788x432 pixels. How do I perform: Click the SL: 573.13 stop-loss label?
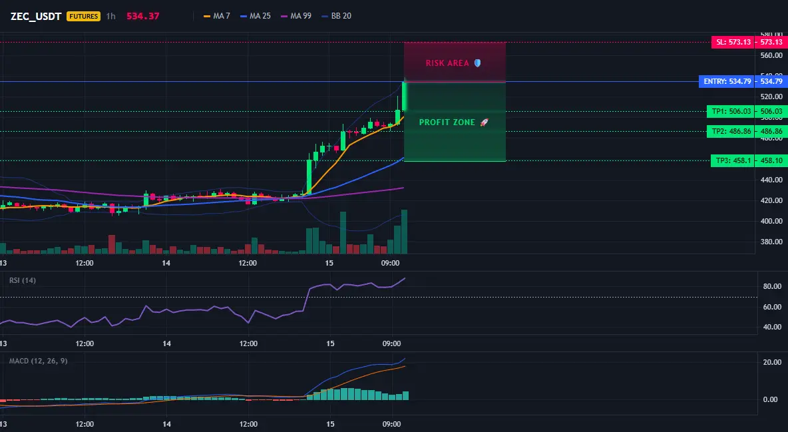(733, 42)
